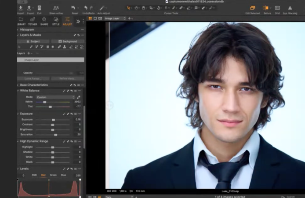Collapse the Exposure panel
This screenshot has width=305, height=198.
[18, 114]
